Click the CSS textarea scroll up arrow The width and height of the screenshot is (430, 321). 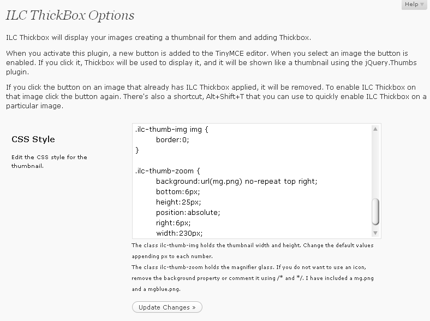coord(375,129)
